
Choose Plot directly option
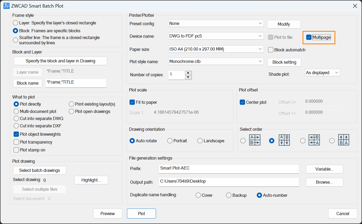pos(16,104)
